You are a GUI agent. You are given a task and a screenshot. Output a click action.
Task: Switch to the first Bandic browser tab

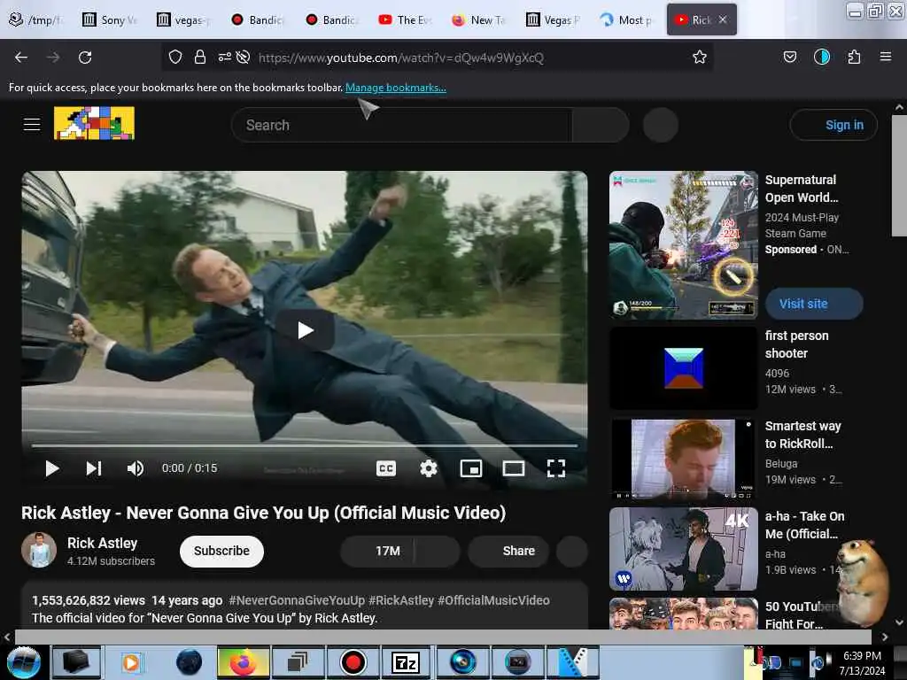point(259,19)
